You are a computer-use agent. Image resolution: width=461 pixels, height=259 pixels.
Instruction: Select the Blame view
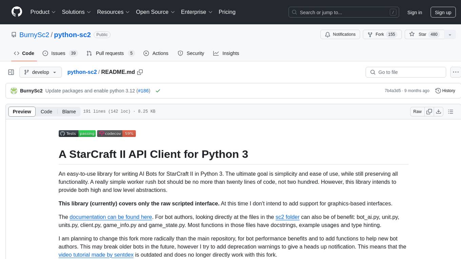pyautogui.click(x=69, y=112)
